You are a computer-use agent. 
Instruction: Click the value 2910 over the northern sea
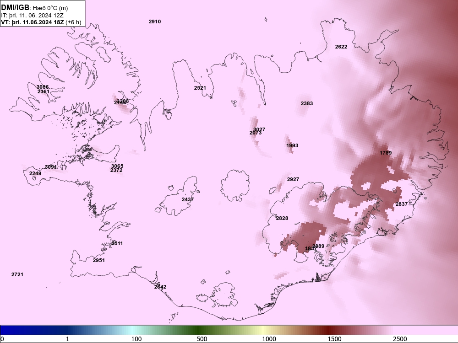(155, 21)
